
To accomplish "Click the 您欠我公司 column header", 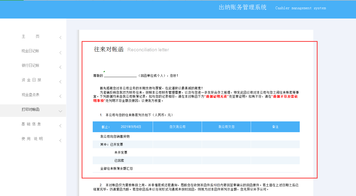I will click(x=177, y=127).
